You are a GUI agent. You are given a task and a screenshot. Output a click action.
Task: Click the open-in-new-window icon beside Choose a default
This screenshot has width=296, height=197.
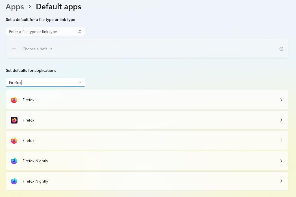(281, 49)
